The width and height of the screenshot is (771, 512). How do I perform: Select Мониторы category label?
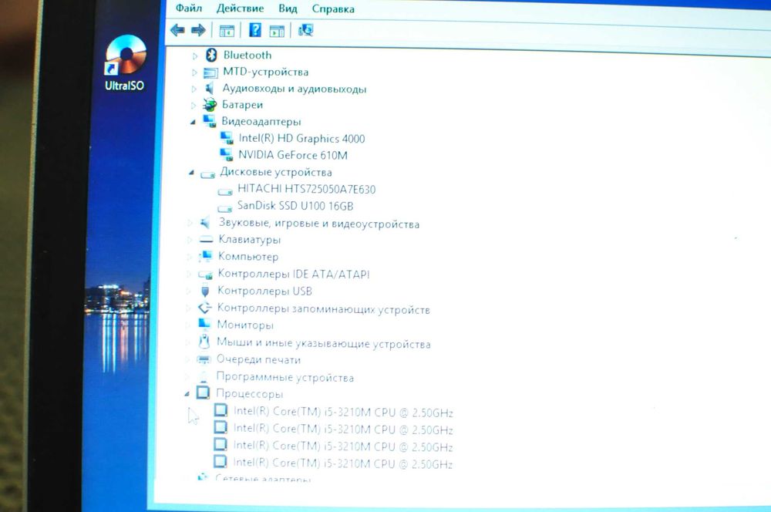(x=245, y=325)
